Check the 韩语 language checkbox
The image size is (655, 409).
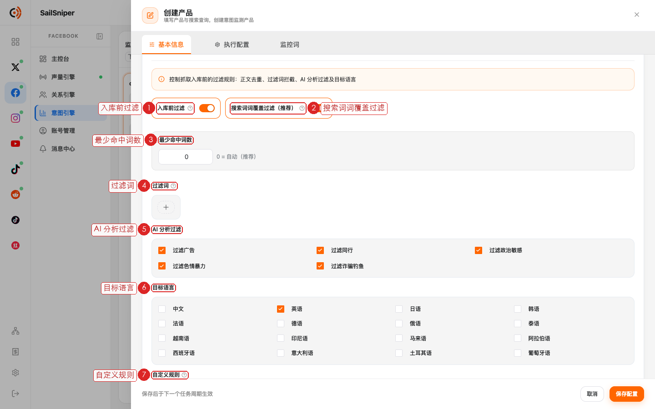[x=518, y=309]
